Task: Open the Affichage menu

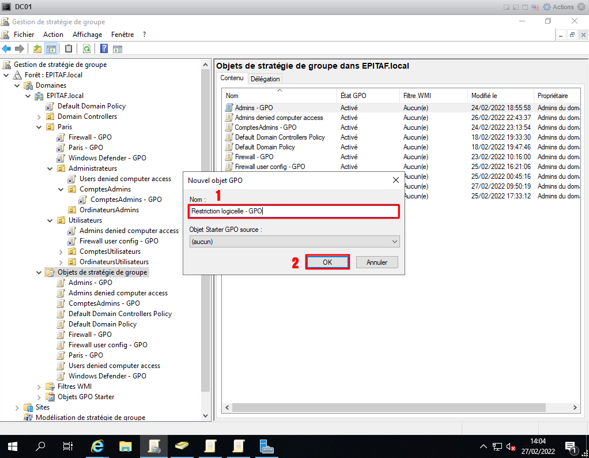Action: 87,35
